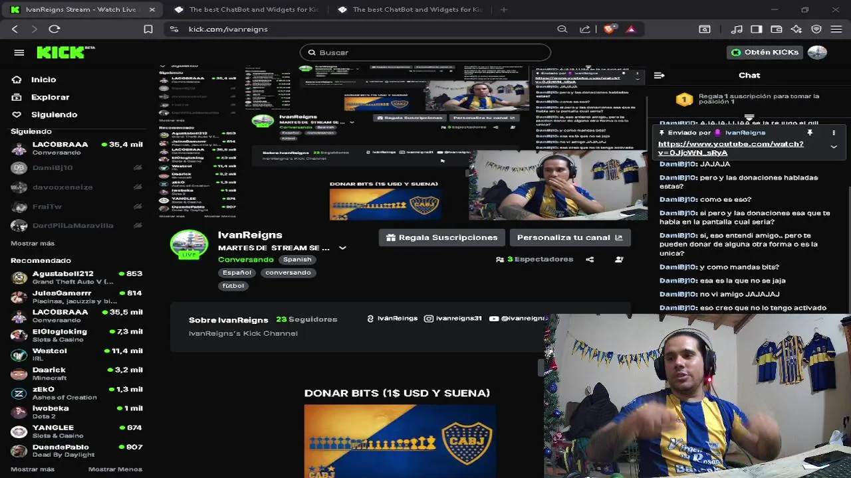Open a new browser tab
Image resolution: width=851 pixels, height=478 pixels.
504,9
